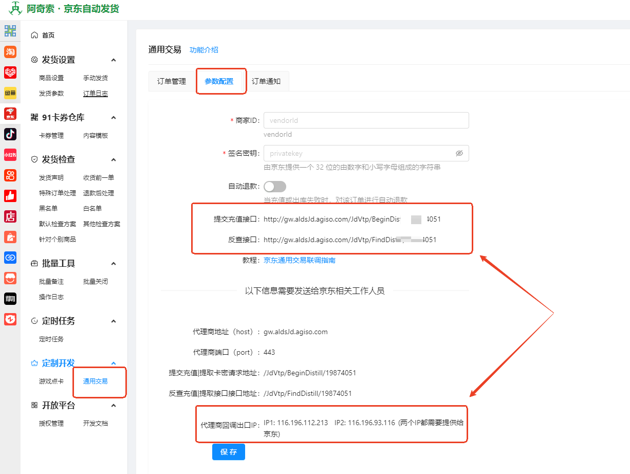This screenshot has height=474, width=630.
Task: Click the grid icon beside 开放平台
Action: [34, 405]
